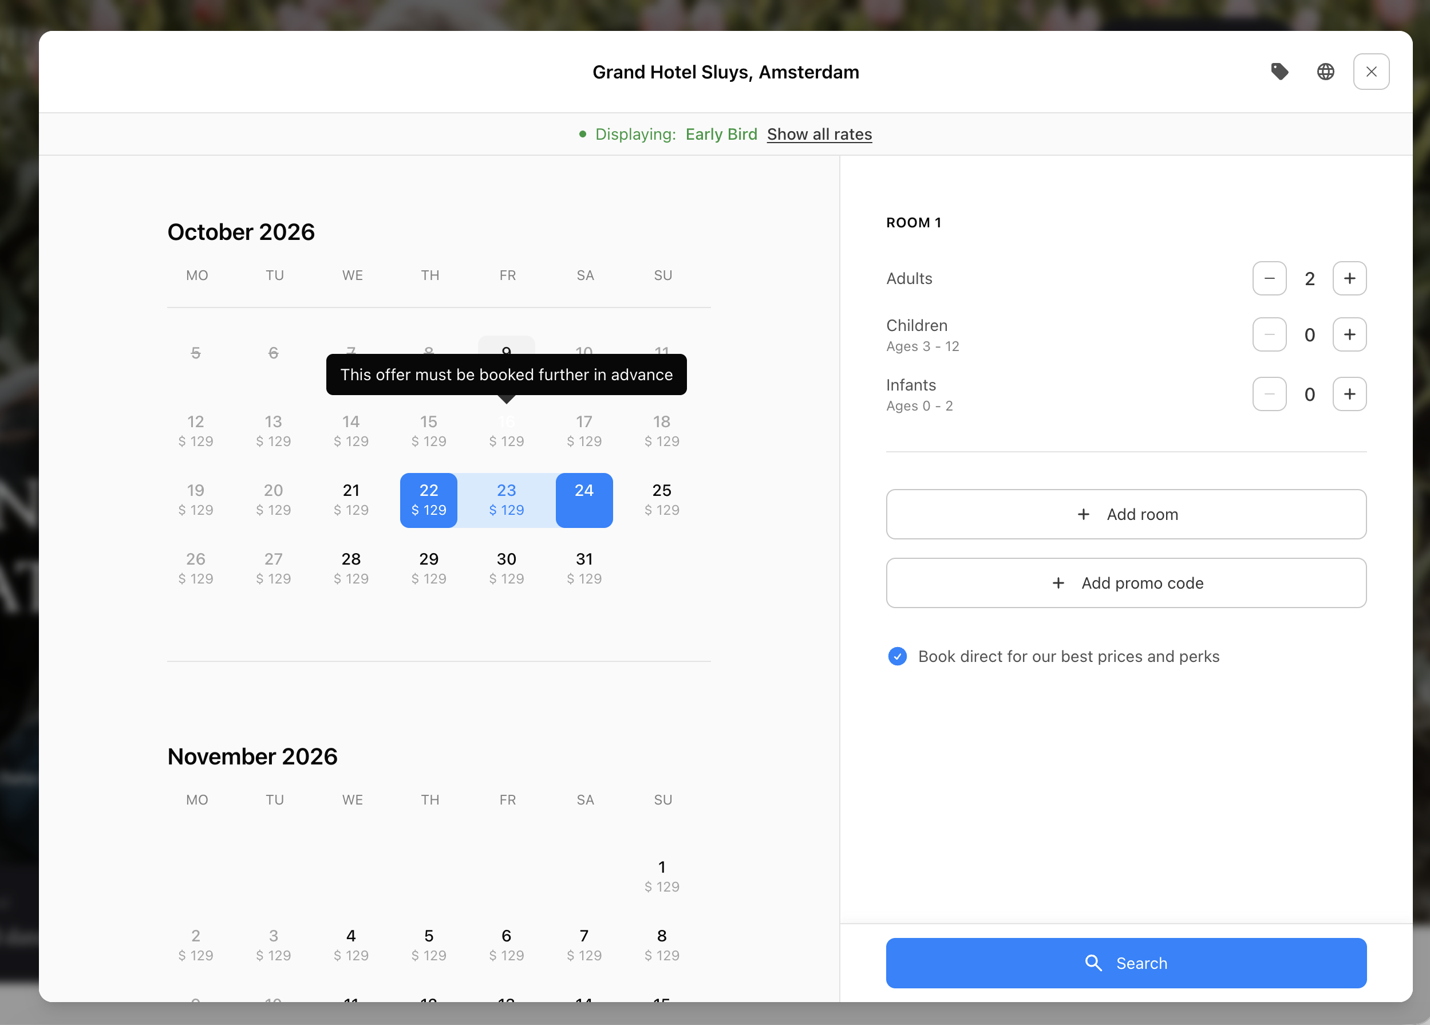
Task: Choose October 31 in the calendar
Action: 584,569
